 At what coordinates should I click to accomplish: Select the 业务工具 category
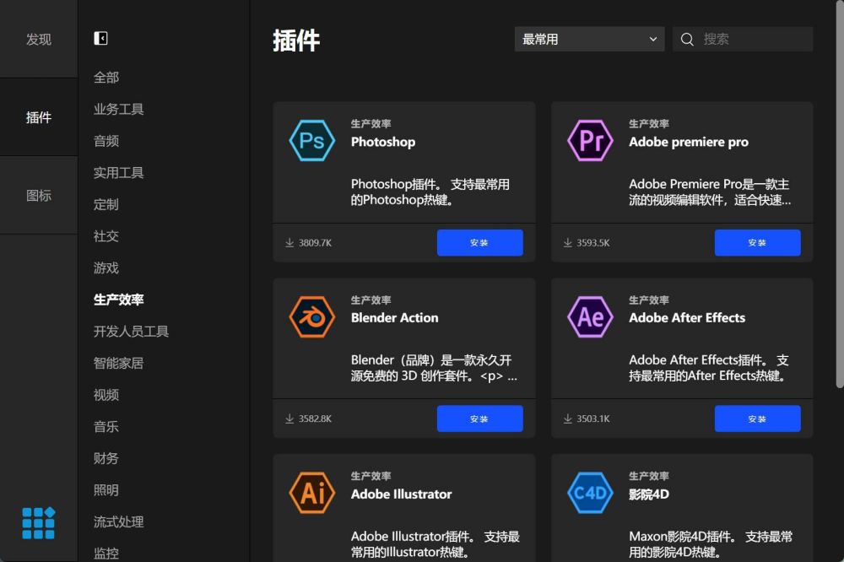pyautogui.click(x=118, y=110)
